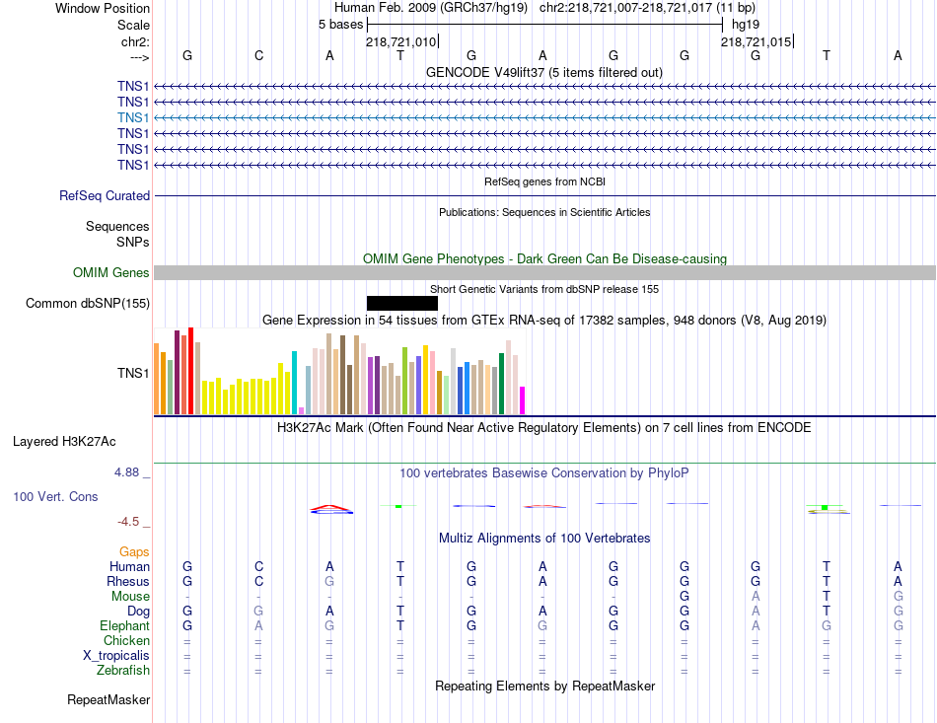Click the RefSeq genes from NCBI title
Viewport: 937px width, 723px height.
point(545,181)
